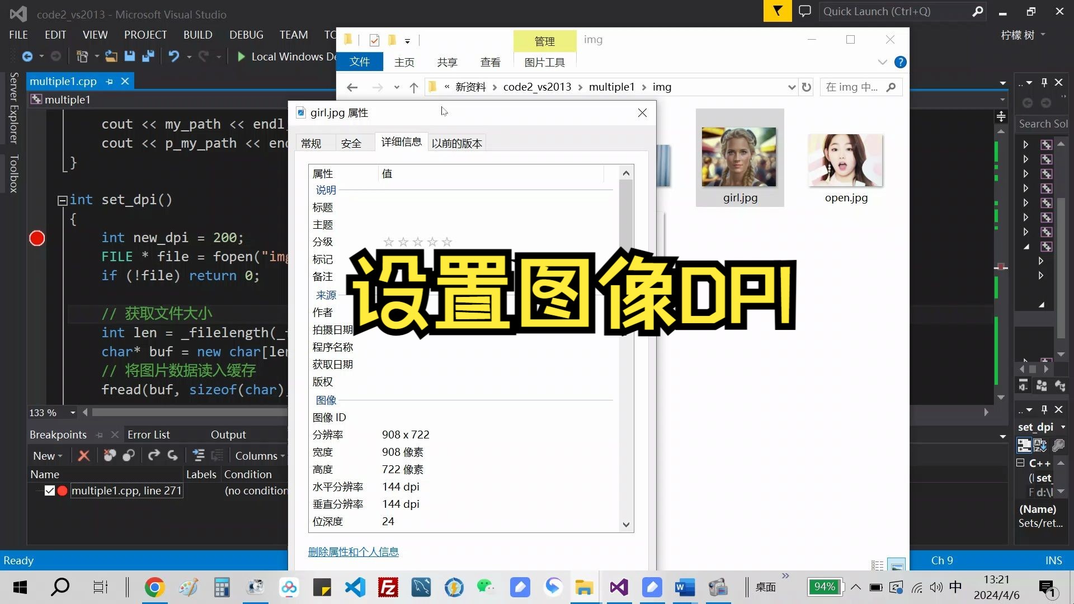Start debugging with Local Windows Debugger

(241, 56)
